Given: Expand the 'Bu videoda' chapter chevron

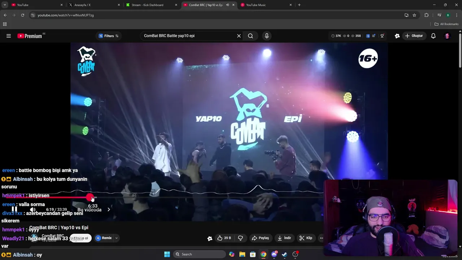Looking at the screenshot, I should [109, 209].
